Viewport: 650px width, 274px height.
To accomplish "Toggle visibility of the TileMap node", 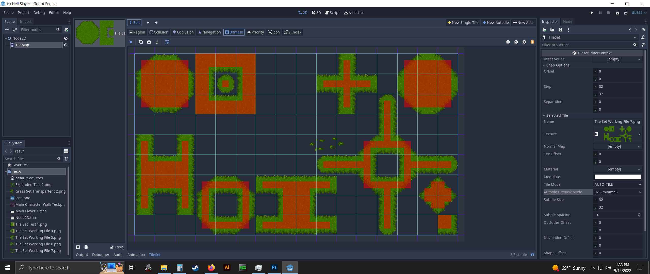I will tap(66, 45).
